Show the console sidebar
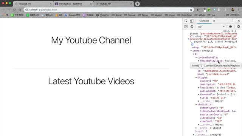The height and width of the screenshot is (136, 242). (186, 26)
